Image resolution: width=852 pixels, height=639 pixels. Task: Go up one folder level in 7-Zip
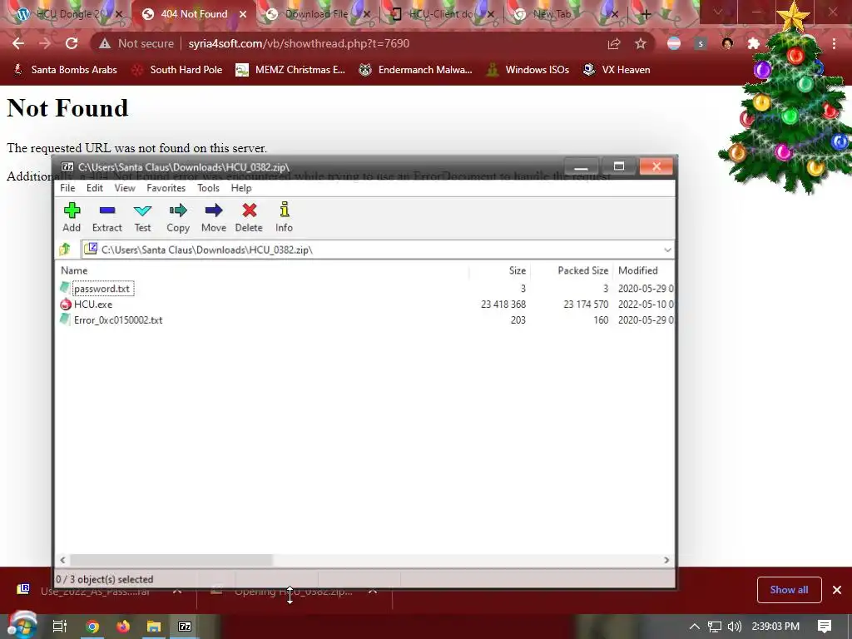pyautogui.click(x=65, y=250)
